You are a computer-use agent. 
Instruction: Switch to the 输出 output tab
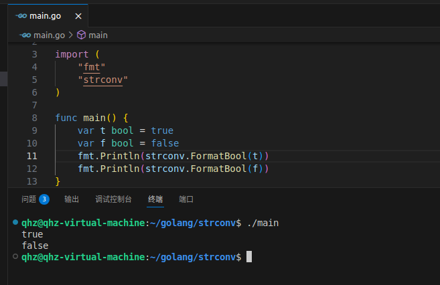click(72, 199)
